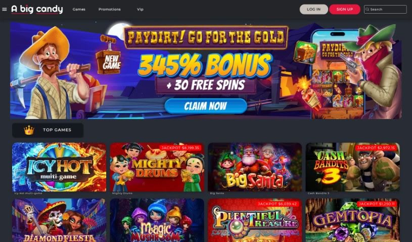The width and height of the screenshot is (412, 242).
Task: Open the Promotions menu
Action: (110, 9)
